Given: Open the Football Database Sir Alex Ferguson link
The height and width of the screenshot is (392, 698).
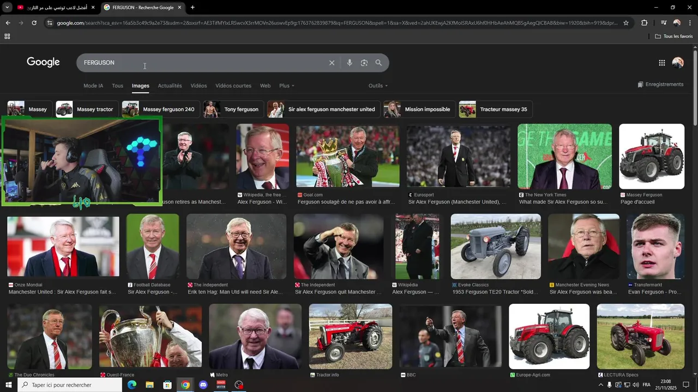Looking at the screenshot, I should pyautogui.click(x=153, y=292).
